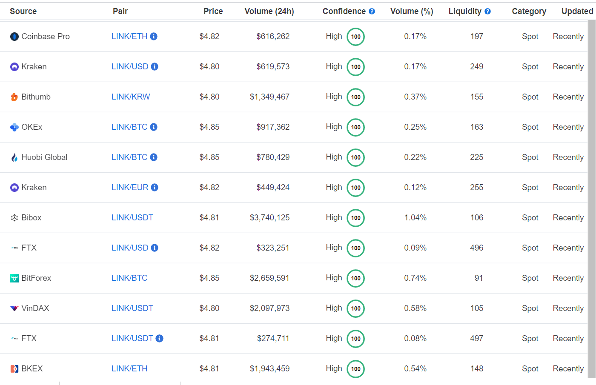596x385 pixels.
Task: Click the Bithumb exchange logo icon
Action: point(14,97)
